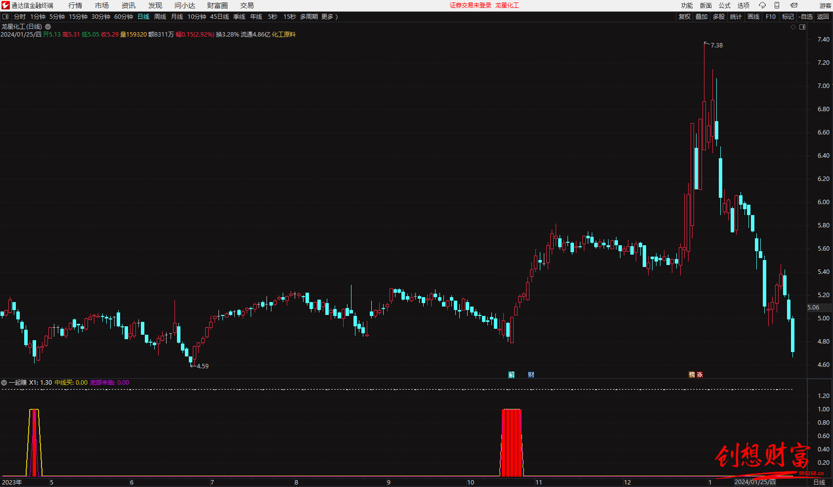Open the 行情 menu
Viewport: 833px width, 487px height.
click(x=75, y=5)
